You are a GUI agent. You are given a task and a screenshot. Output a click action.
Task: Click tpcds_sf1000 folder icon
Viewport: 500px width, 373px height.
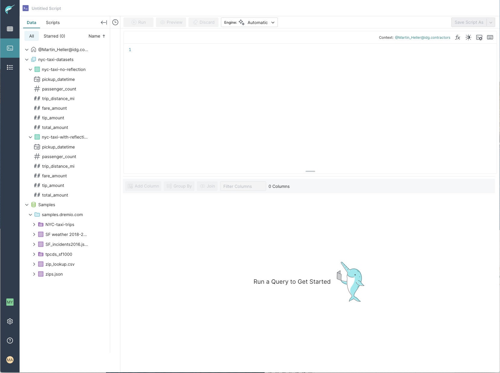(x=41, y=254)
